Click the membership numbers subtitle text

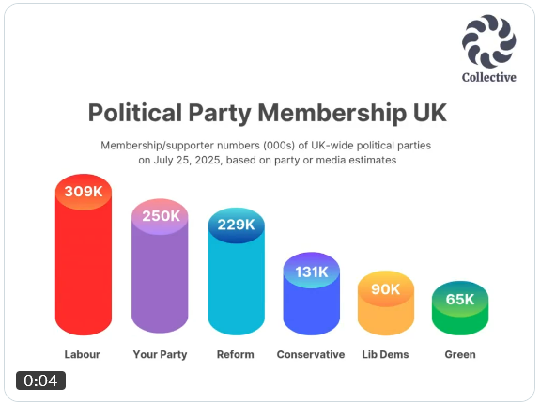coord(266,152)
